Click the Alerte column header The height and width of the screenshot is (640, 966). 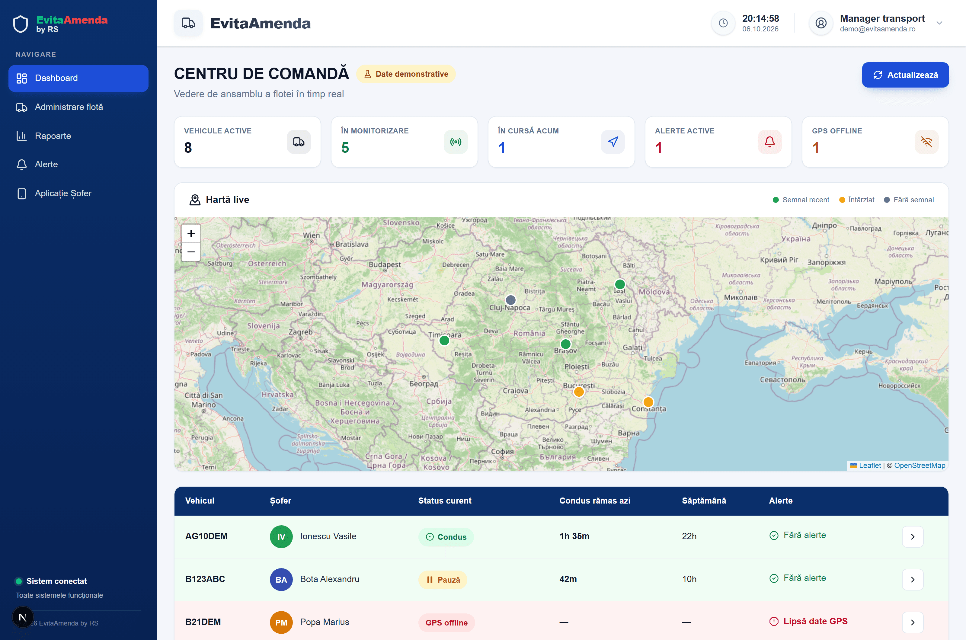780,501
